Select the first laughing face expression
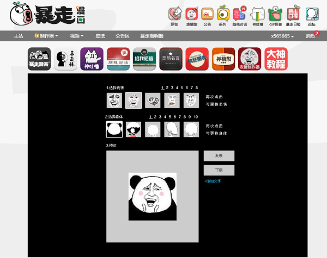The width and height of the screenshot is (327, 258). coord(114,100)
